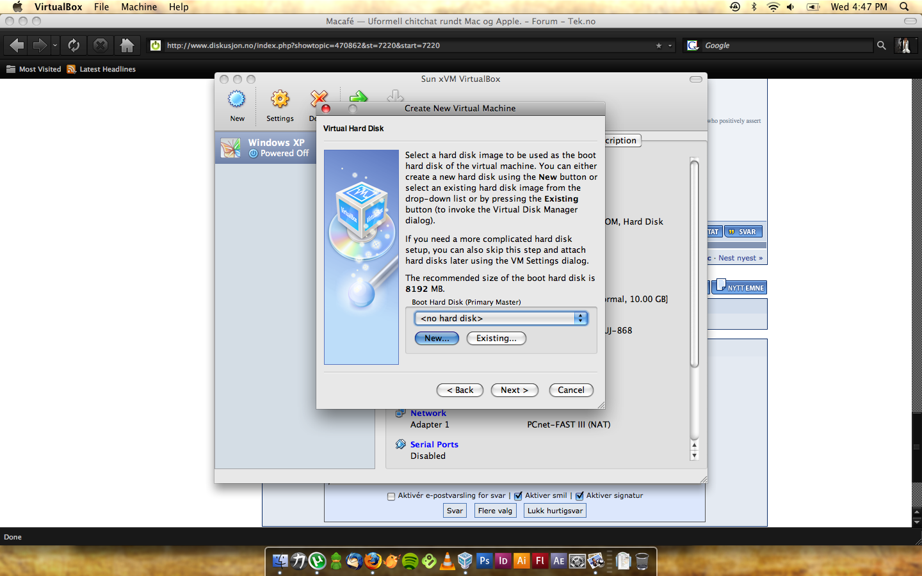Open the Latest Headlines feed bookmark
The height and width of the screenshot is (576, 922).
[x=101, y=69]
